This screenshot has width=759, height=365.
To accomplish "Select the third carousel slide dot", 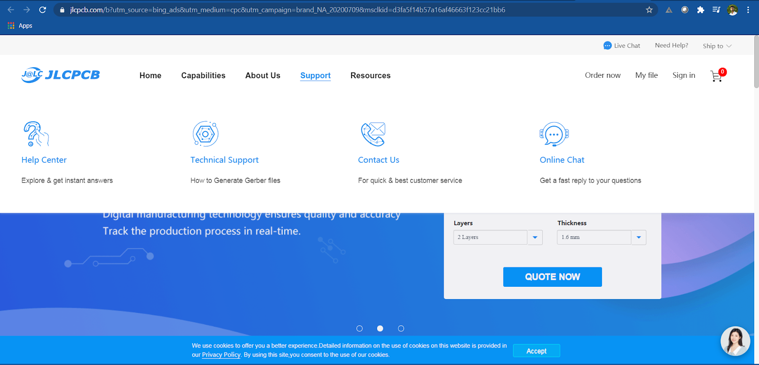I will click(401, 328).
